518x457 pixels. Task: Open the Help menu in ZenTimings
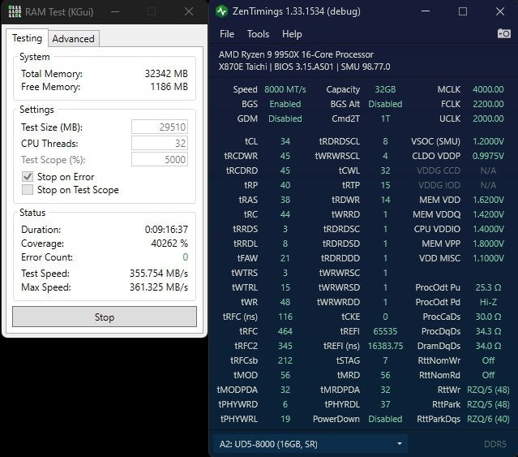tap(292, 34)
